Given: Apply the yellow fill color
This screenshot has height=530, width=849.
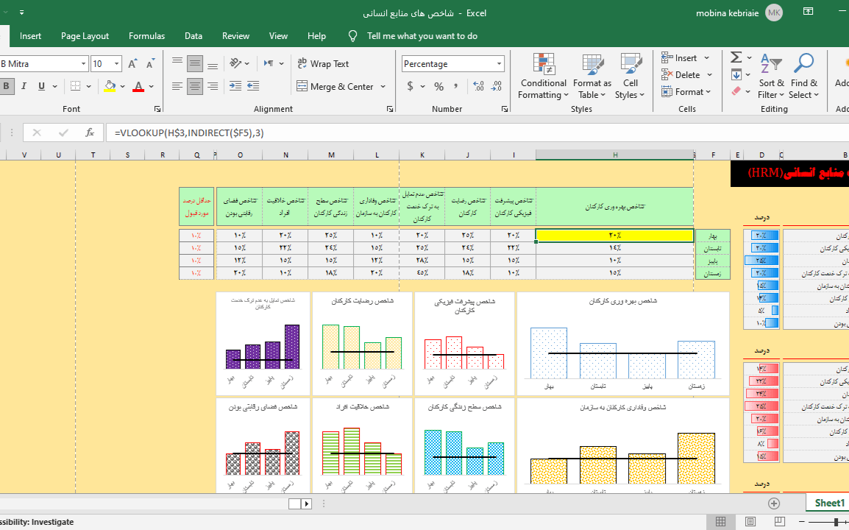Looking at the screenshot, I should (x=110, y=86).
